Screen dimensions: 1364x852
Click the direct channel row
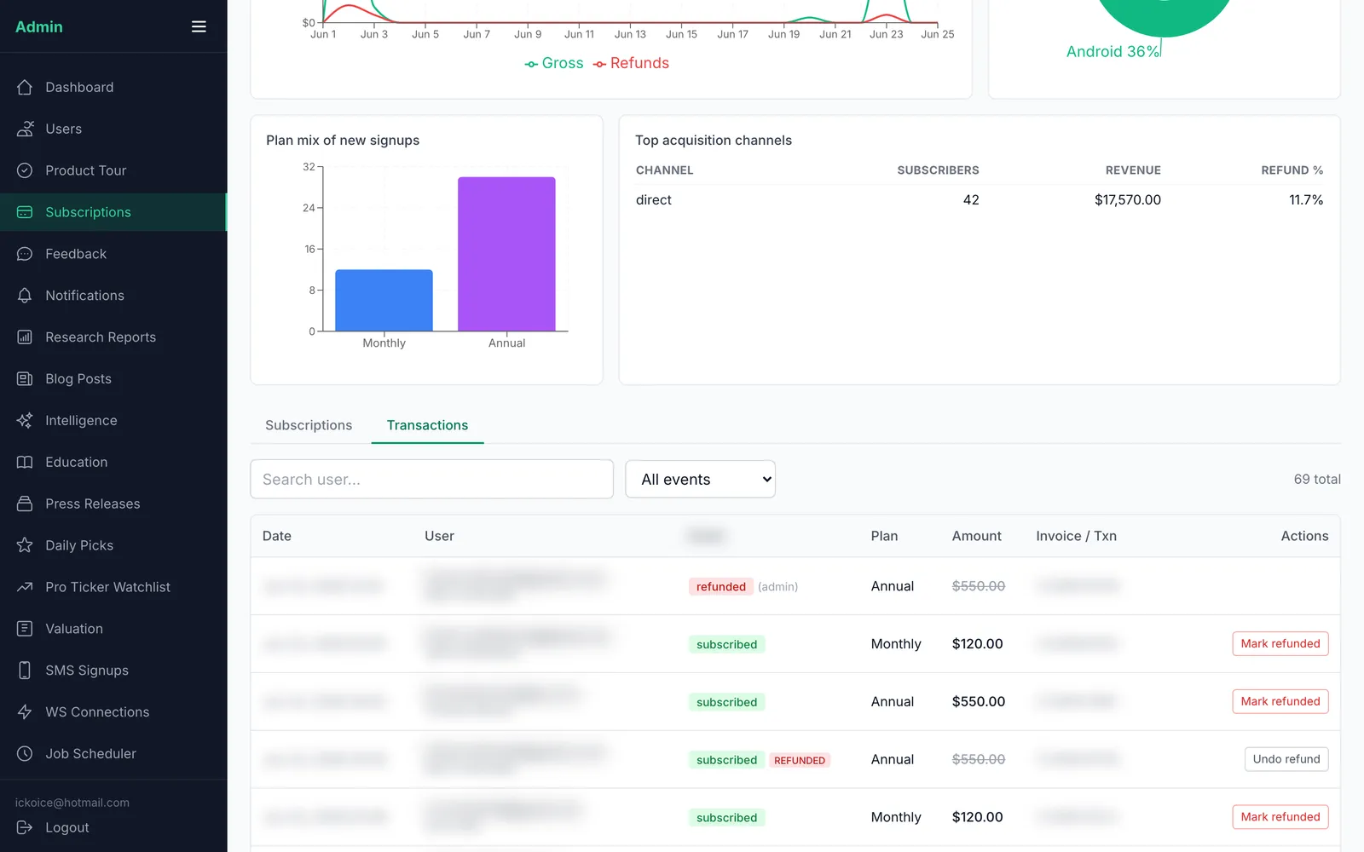point(979,200)
